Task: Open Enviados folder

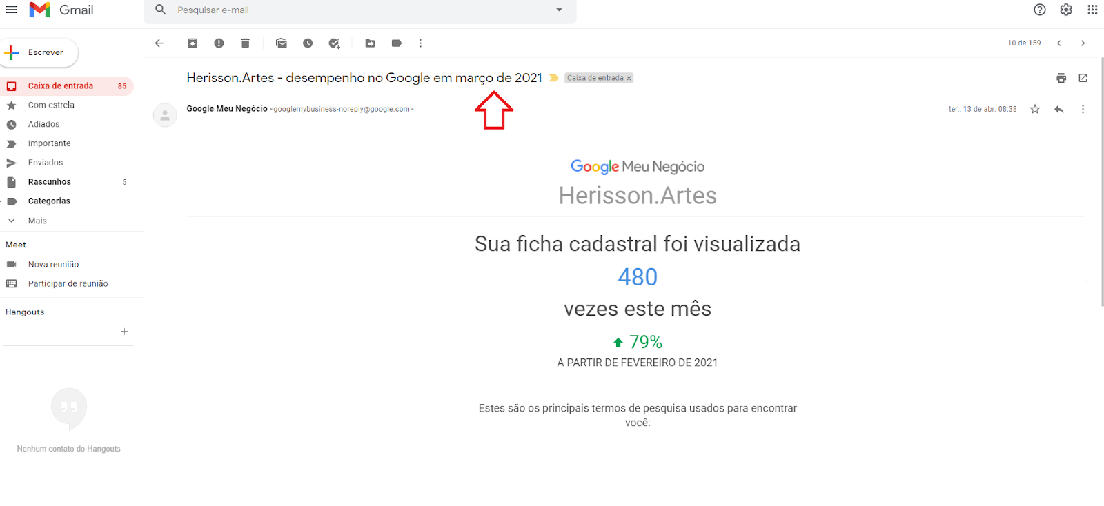Action: point(67,163)
